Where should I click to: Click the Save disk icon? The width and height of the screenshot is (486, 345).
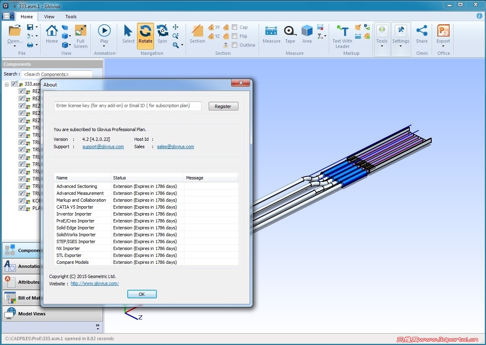click(30, 27)
